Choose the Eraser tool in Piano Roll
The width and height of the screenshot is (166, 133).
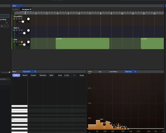33,75
